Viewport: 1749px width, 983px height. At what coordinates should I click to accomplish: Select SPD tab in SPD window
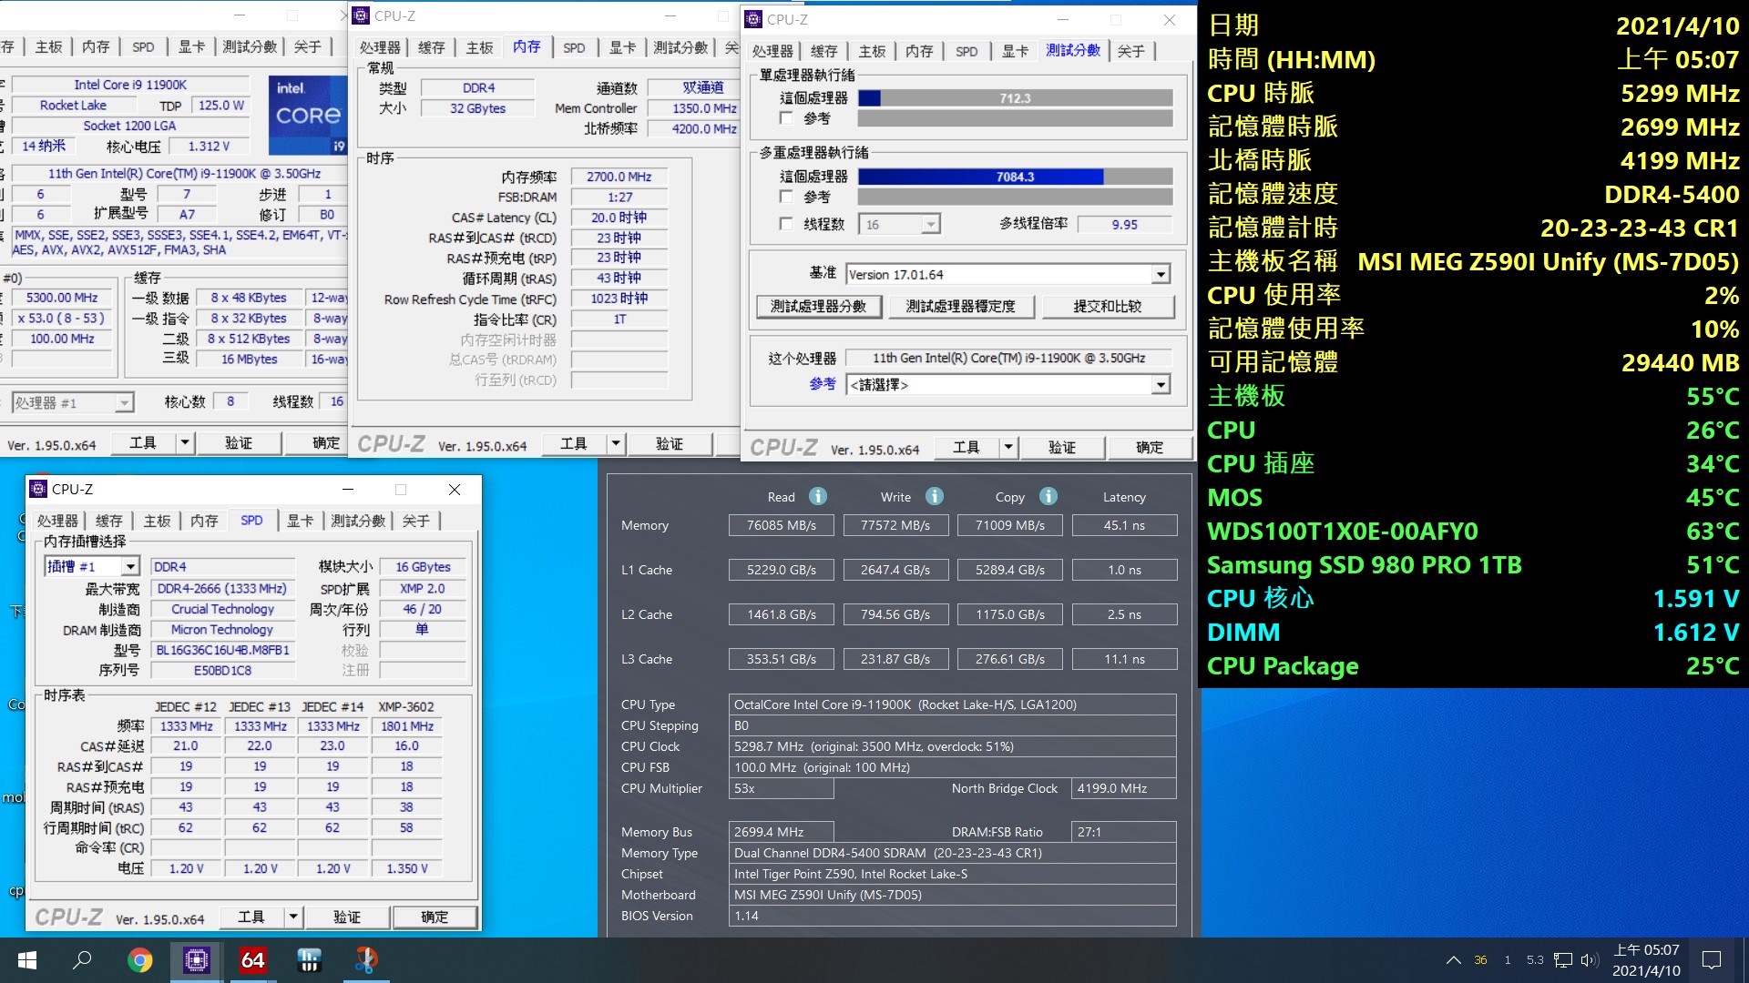(251, 520)
